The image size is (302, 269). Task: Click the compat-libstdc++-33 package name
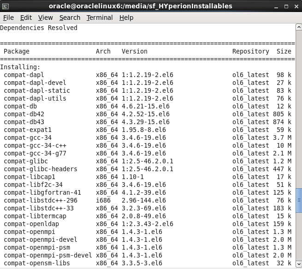point(39,208)
